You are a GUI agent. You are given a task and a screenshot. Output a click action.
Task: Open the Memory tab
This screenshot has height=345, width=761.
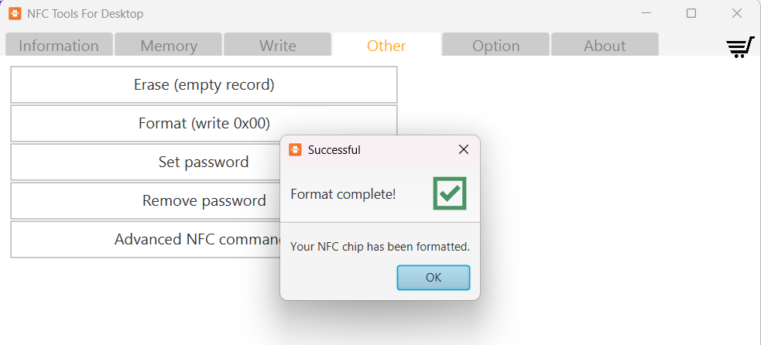point(169,46)
